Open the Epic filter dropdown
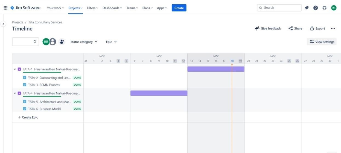 [111, 42]
